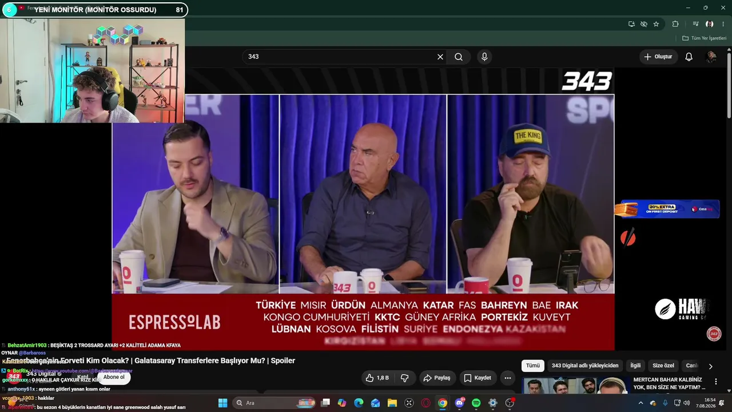Click the round 343 channel watermark
732x412 pixels.
coord(714,334)
